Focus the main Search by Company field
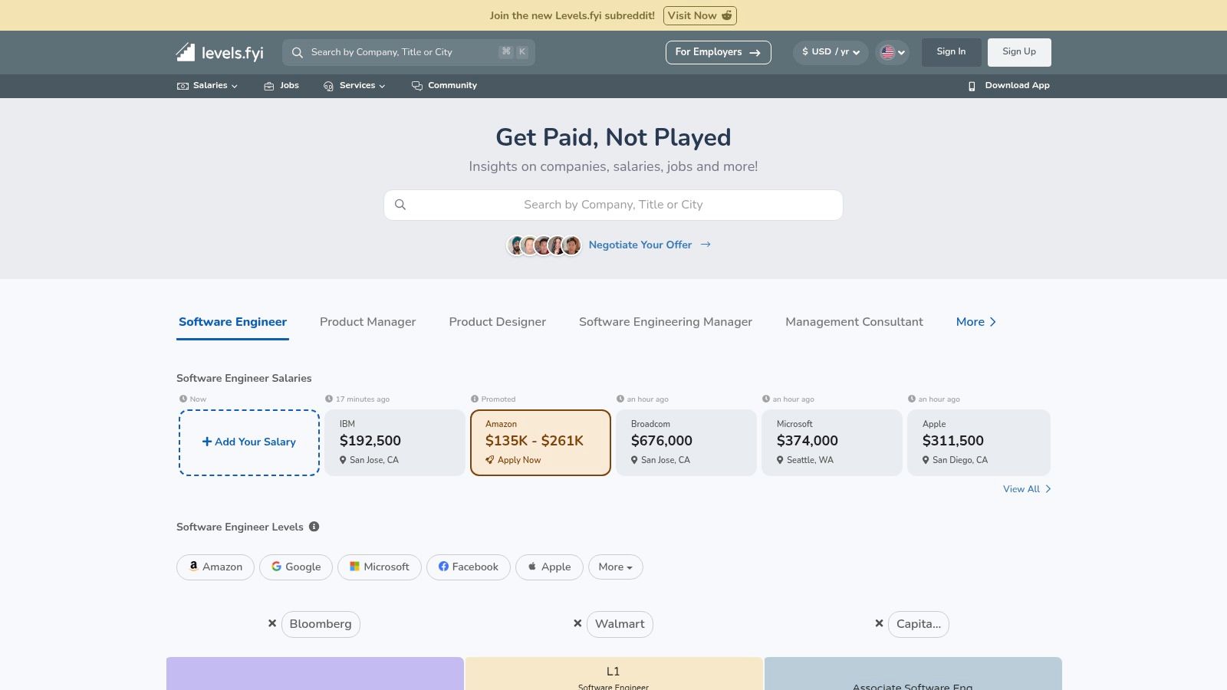This screenshot has width=1227, height=690. click(613, 205)
